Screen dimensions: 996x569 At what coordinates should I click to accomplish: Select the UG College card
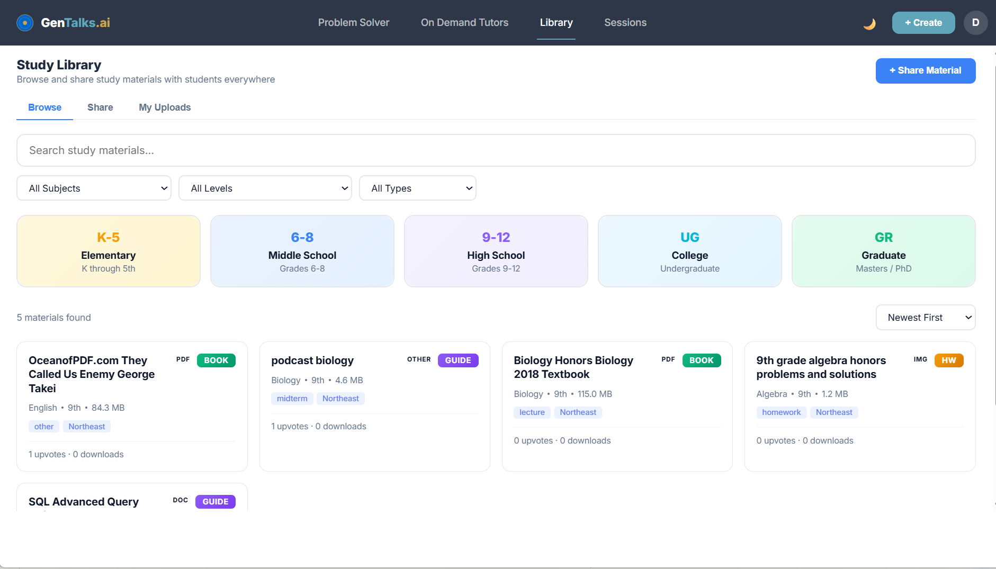690,251
